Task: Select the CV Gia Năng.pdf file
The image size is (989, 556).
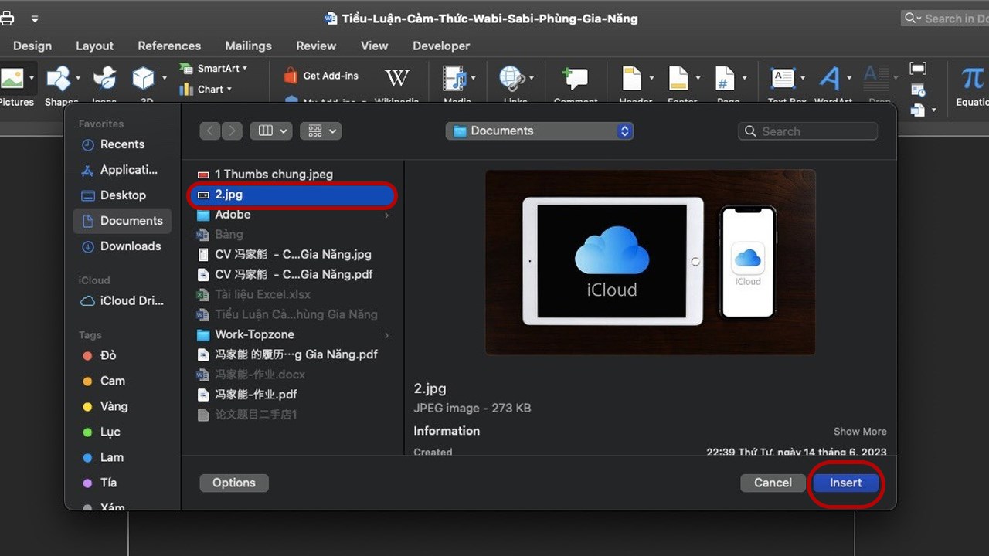Action: (x=292, y=274)
